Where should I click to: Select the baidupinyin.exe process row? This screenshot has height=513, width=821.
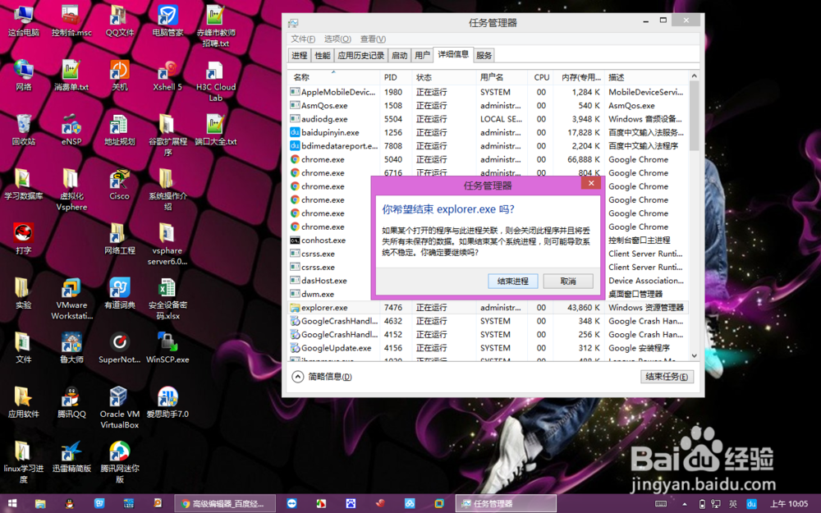488,132
